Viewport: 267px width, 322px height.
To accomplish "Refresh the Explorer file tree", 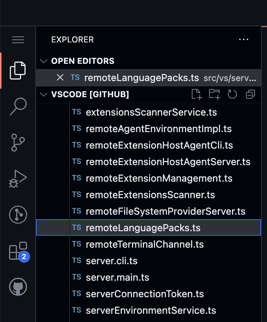I will [232, 94].
